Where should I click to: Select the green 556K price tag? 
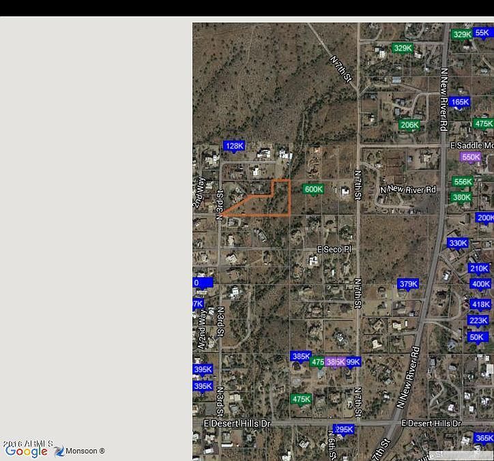(x=463, y=181)
